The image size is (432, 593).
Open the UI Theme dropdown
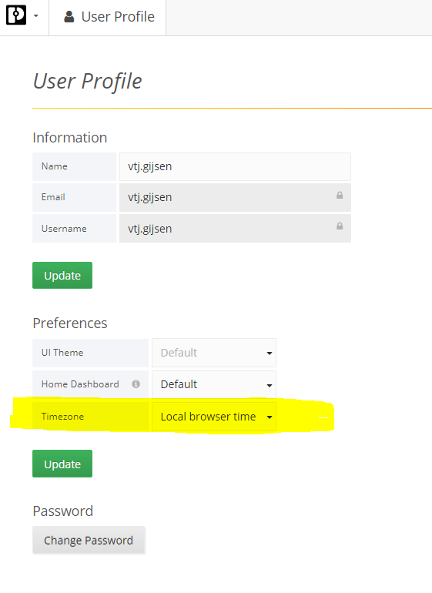[214, 353]
